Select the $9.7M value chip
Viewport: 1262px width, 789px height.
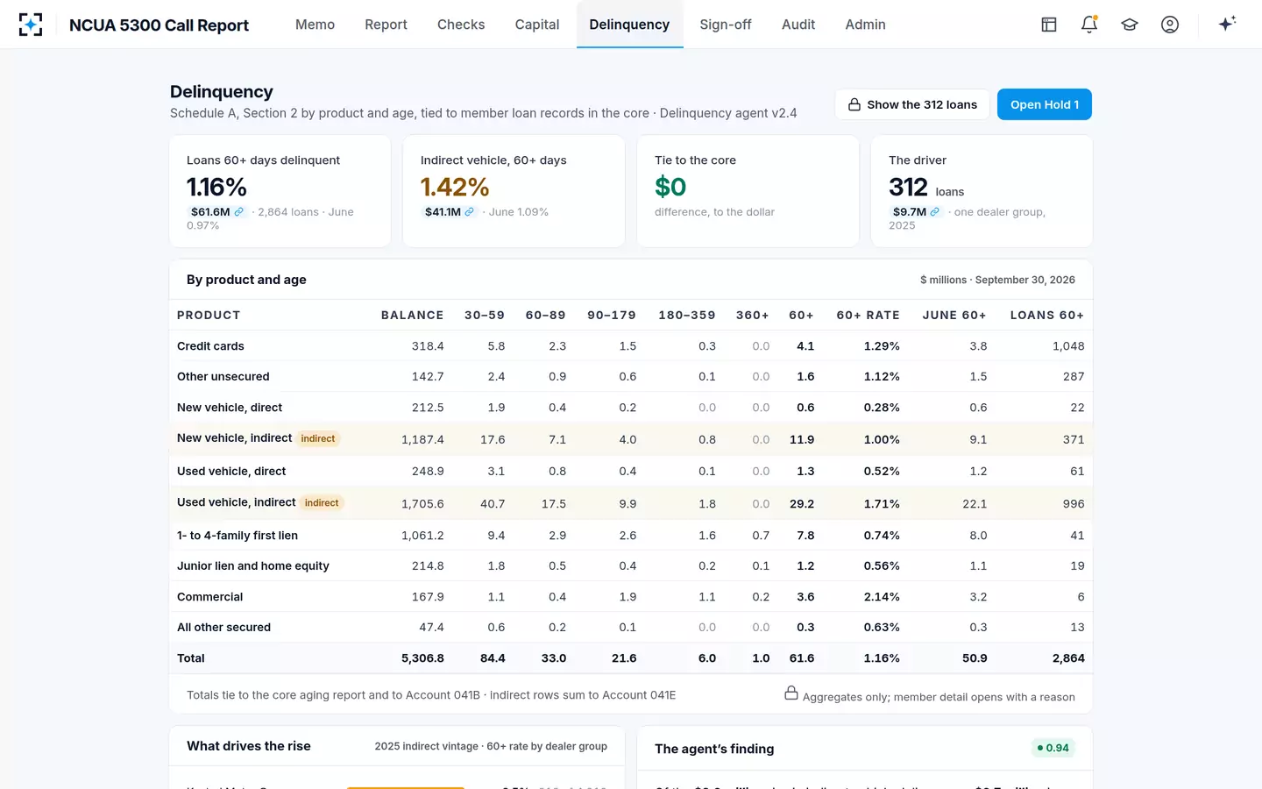(x=917, y=212)
